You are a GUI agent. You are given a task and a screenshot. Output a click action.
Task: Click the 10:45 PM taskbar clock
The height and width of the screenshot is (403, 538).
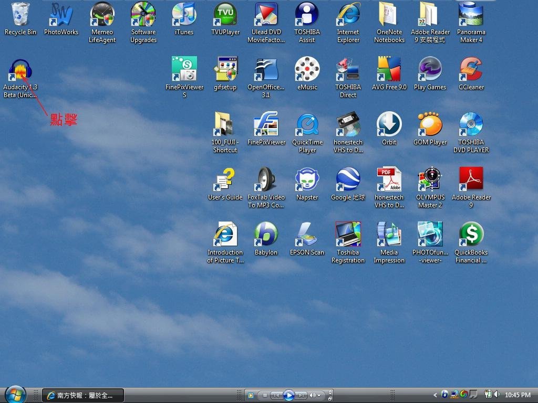coord(518,395)
